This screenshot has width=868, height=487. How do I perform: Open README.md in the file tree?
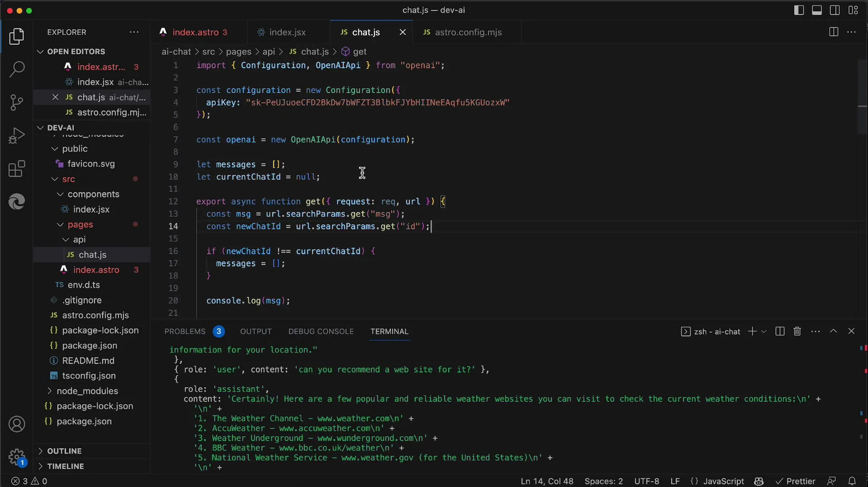[x=91, y=361]
